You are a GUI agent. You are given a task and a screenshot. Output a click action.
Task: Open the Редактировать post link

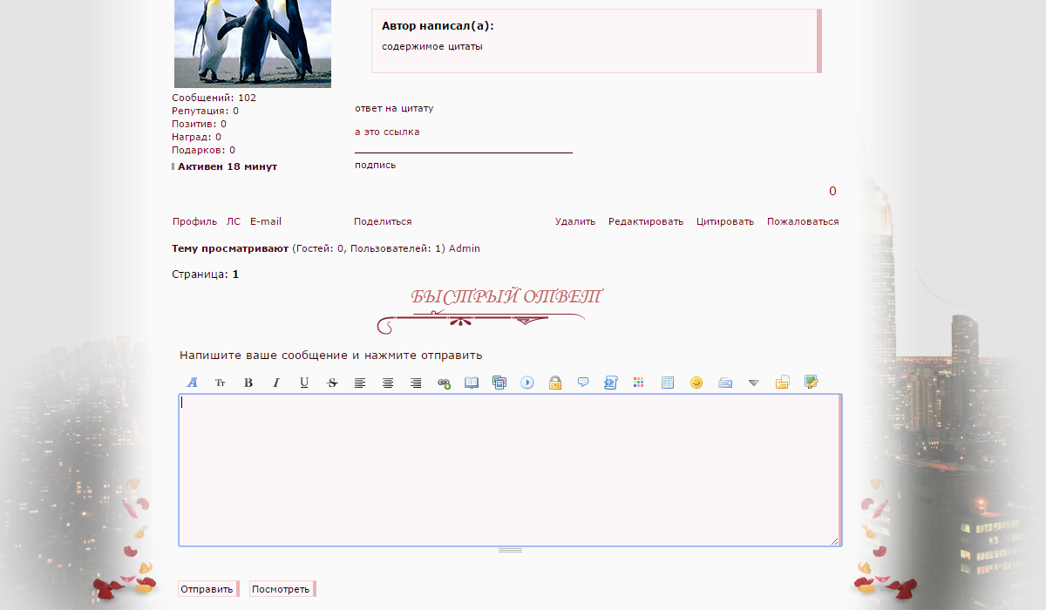[x=646, y=221]
